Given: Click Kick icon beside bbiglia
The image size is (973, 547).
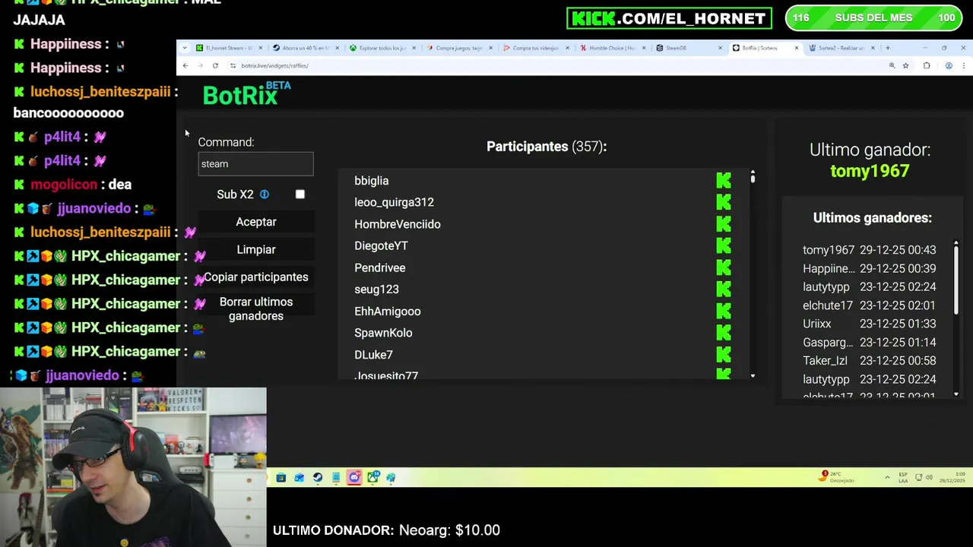Looking at the screenshot, I should (724, 181).
